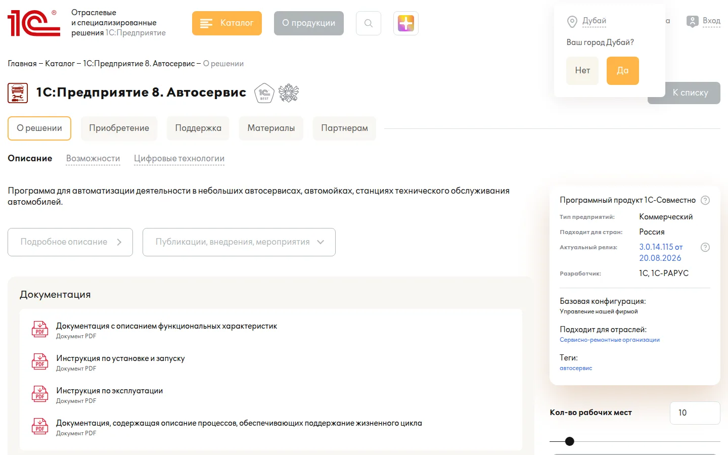Click the Вход login link

click(711, 21)
